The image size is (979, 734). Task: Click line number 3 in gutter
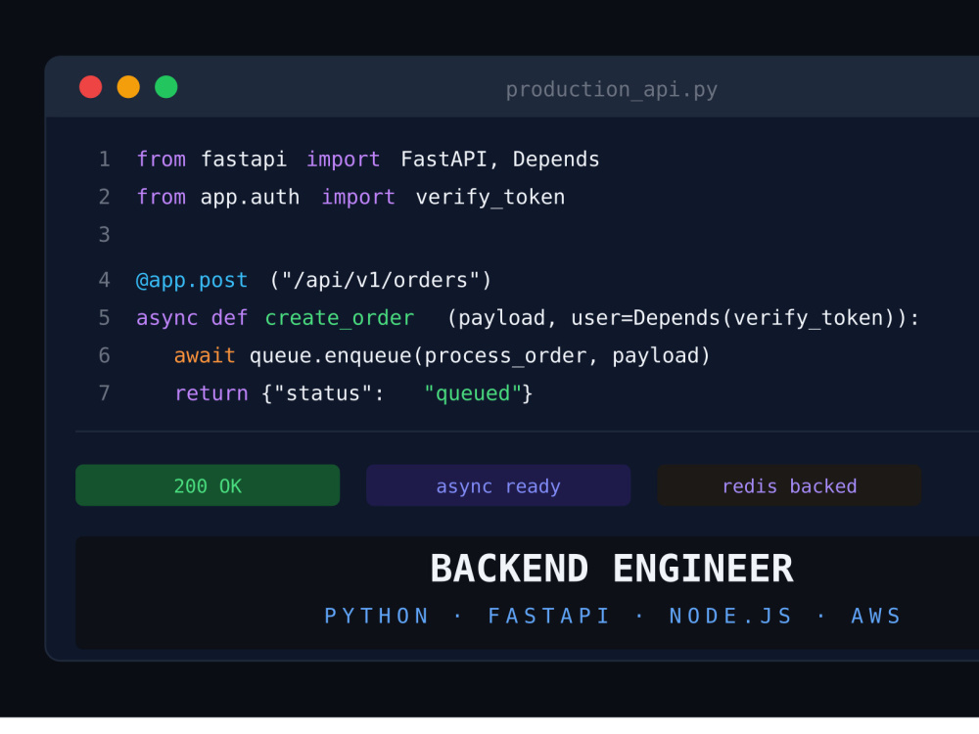click(x=105, y=234)
